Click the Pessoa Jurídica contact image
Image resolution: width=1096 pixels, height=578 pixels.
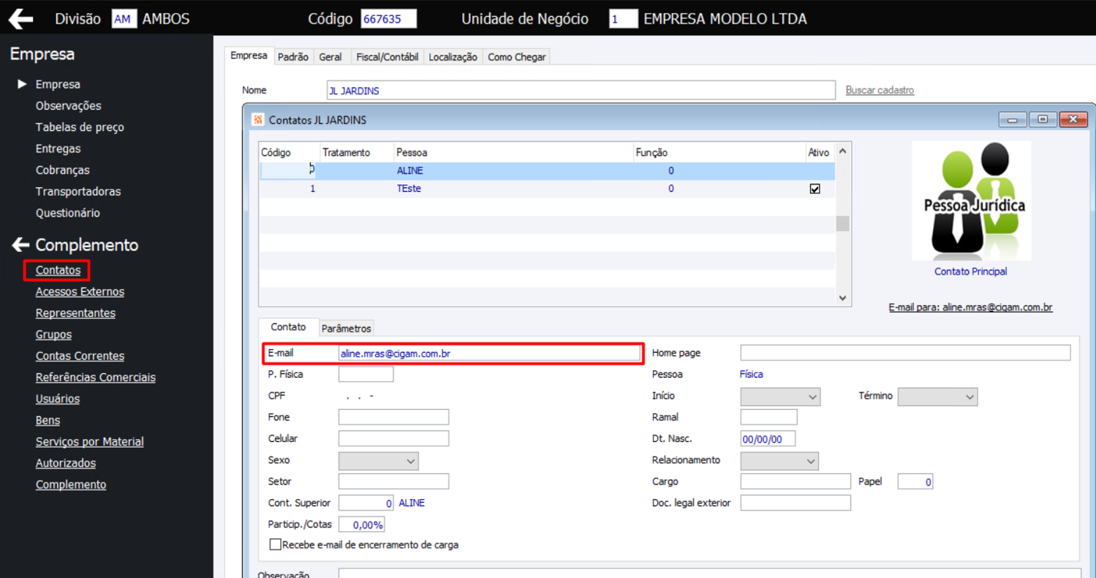click(x=971, y=201)
